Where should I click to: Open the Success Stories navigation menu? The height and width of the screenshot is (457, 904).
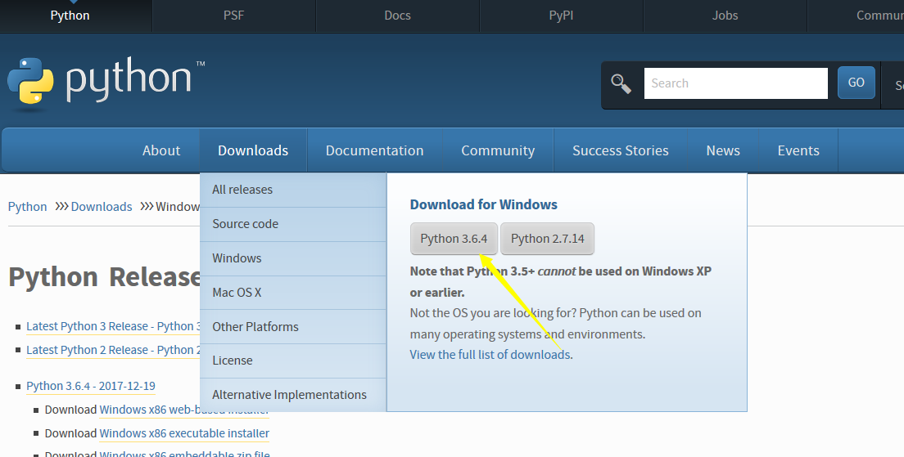click(621, 150)
